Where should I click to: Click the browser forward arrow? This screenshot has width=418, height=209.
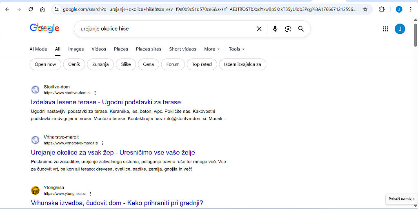pyautogui.click(x=19, y=9)
